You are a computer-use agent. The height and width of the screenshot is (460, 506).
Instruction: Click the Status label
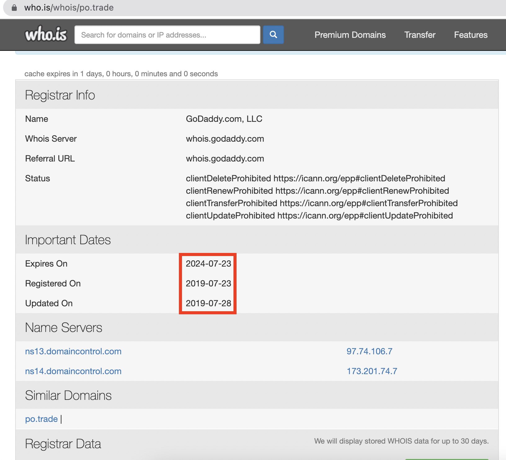38,178
